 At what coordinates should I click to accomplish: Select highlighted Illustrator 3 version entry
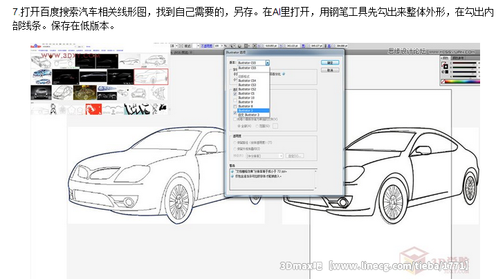[x=253, y=110]
